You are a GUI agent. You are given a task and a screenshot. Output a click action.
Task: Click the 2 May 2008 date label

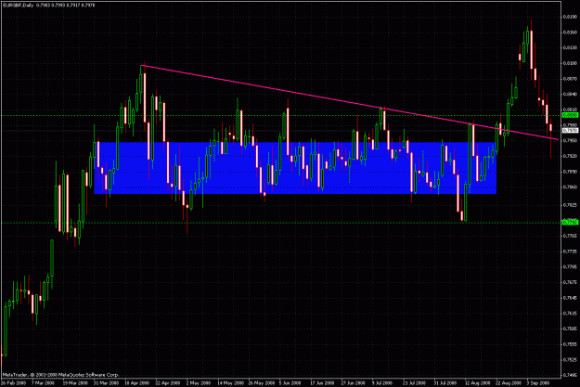[198, 383]
